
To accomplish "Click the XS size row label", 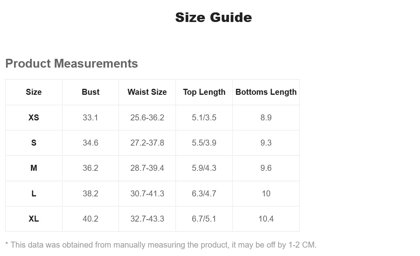I will [x=34, y=118].
